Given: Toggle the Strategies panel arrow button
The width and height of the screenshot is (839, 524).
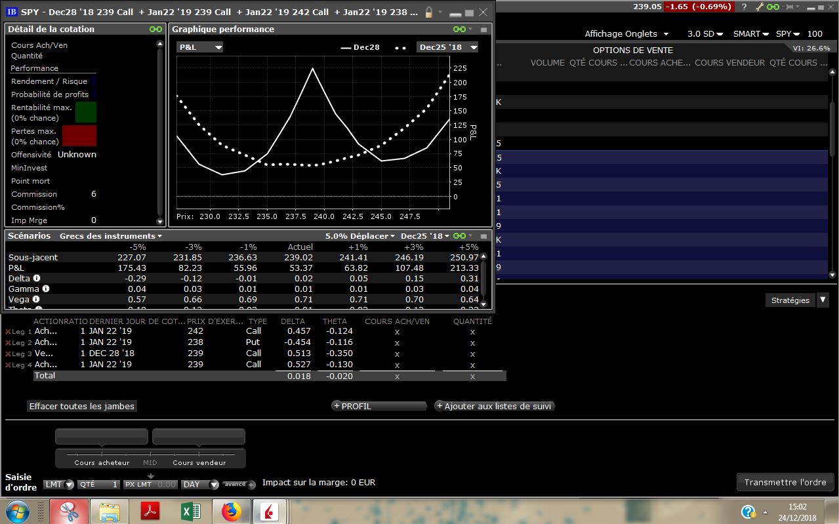Looking at the screenshot, I should (x=824, y=300).
